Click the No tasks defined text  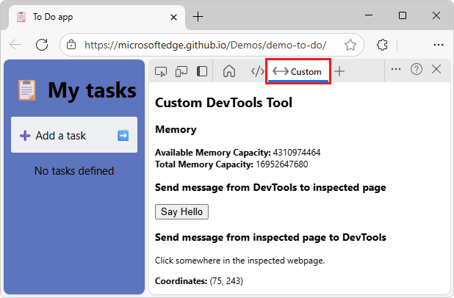[x=74, y=171]
